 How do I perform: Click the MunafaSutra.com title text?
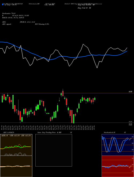(97, 4)
